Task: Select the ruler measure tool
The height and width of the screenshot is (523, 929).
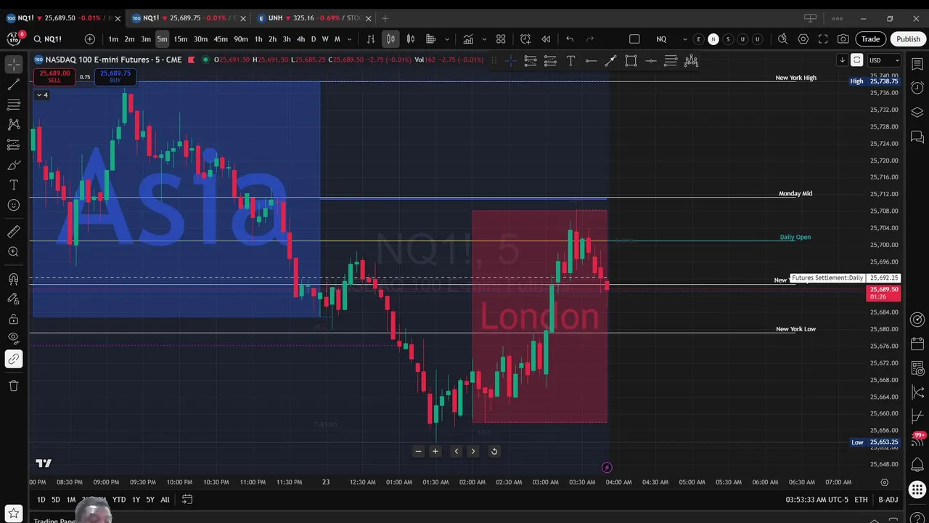Action: [14, 232]
